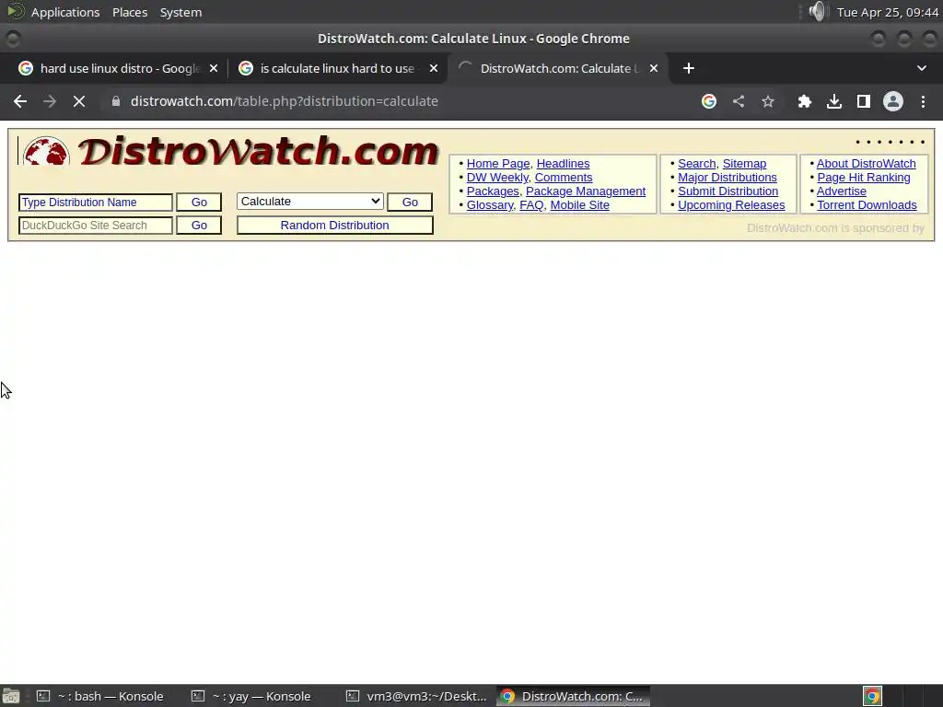Open the Page Hit Ranking link
The height and width of the screenshot is (707, 943).
pos(864,178)
